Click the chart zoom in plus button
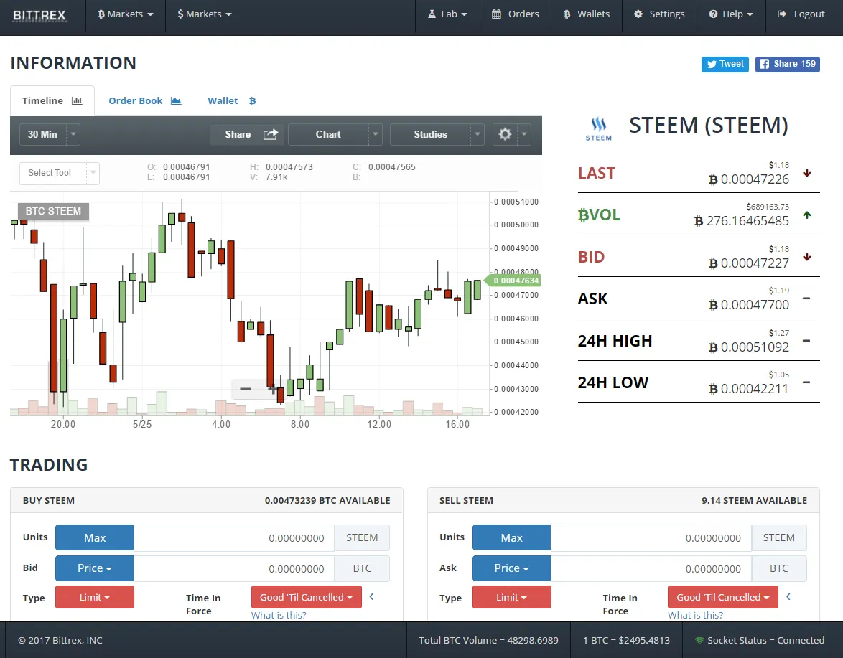The image size is (843, 658). (x=272, y=389)
